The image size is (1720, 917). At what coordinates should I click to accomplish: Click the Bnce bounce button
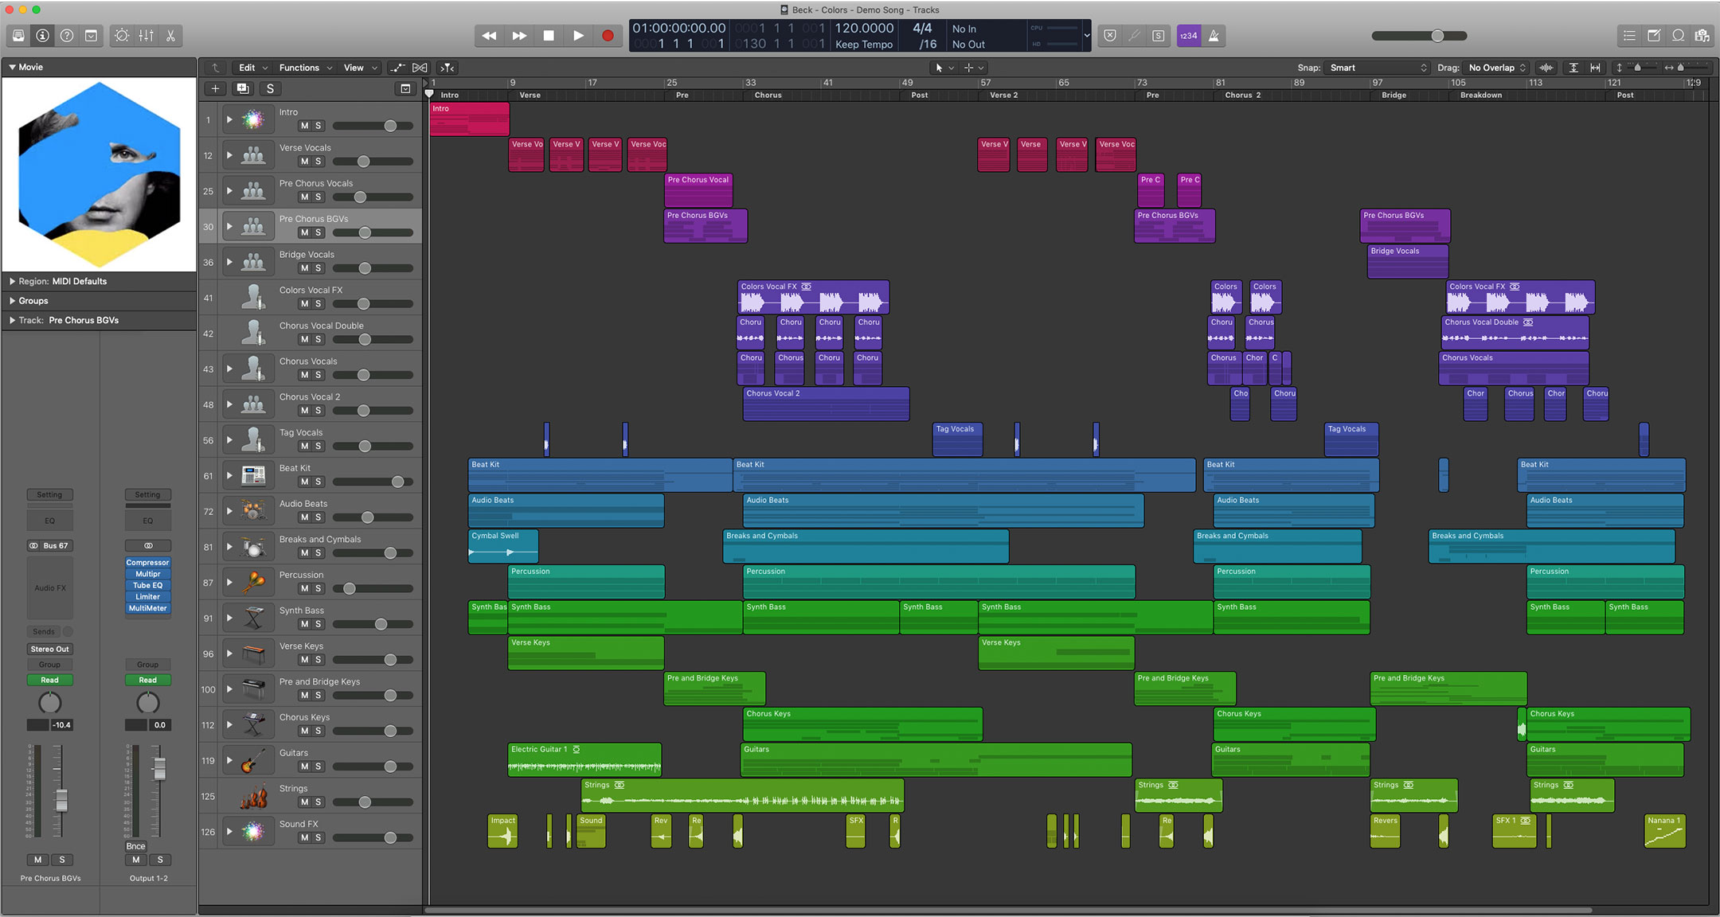tap(136, 846)
